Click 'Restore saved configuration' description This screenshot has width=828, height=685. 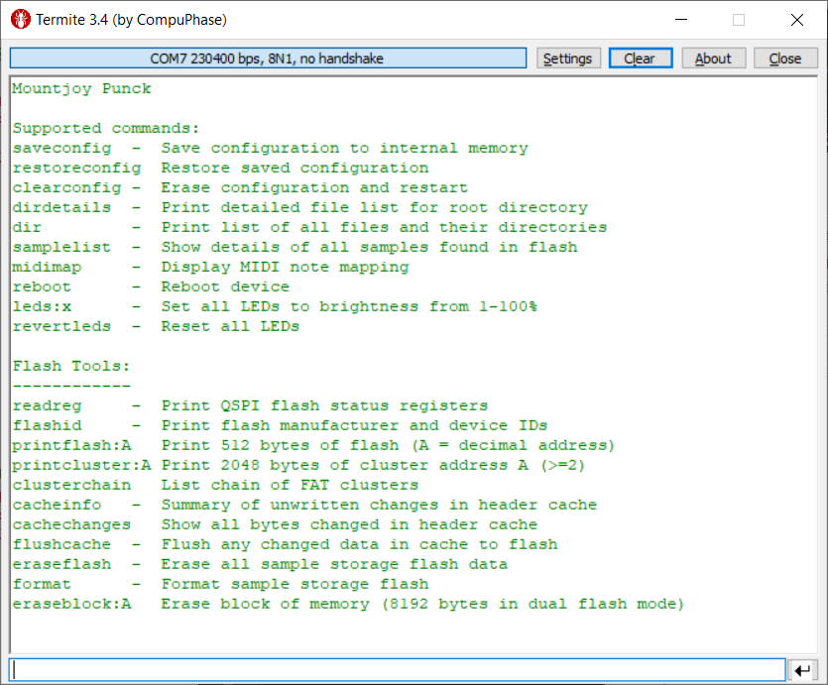tap(296, 168)
